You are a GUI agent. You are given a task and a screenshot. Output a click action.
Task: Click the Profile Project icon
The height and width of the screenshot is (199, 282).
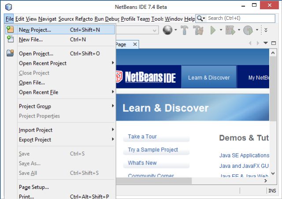[x=248, y=30]
